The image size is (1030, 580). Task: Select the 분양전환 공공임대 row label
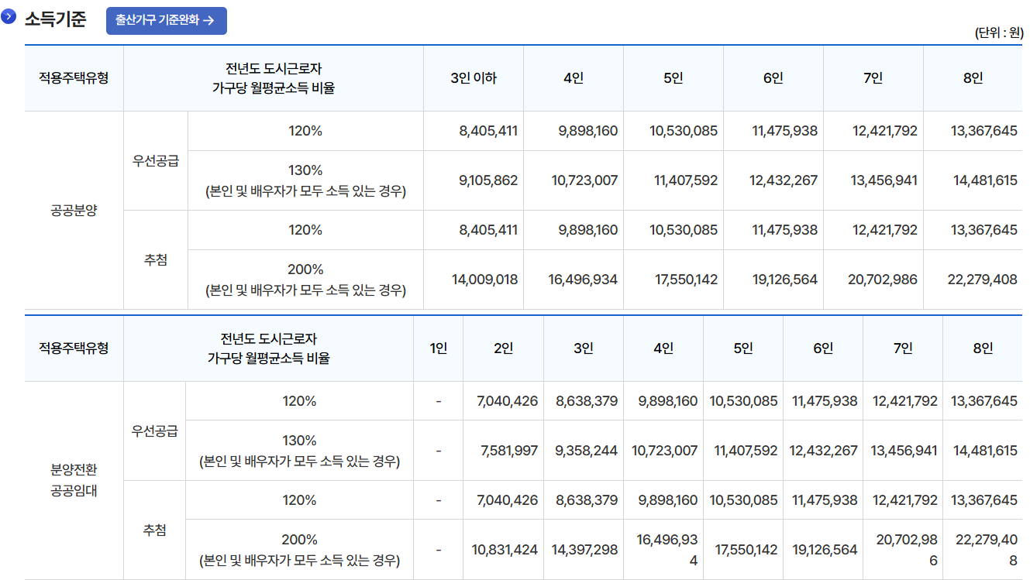74,475
